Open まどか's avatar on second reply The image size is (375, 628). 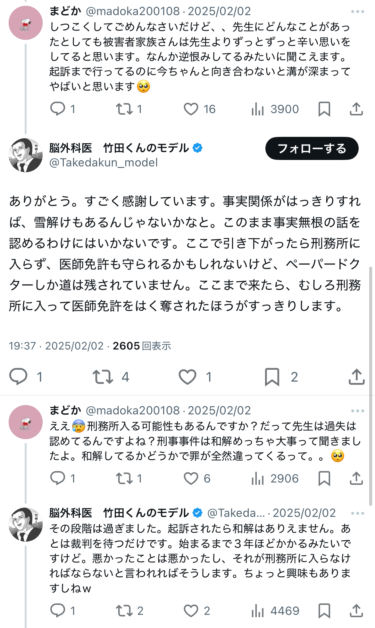[26, 422]
